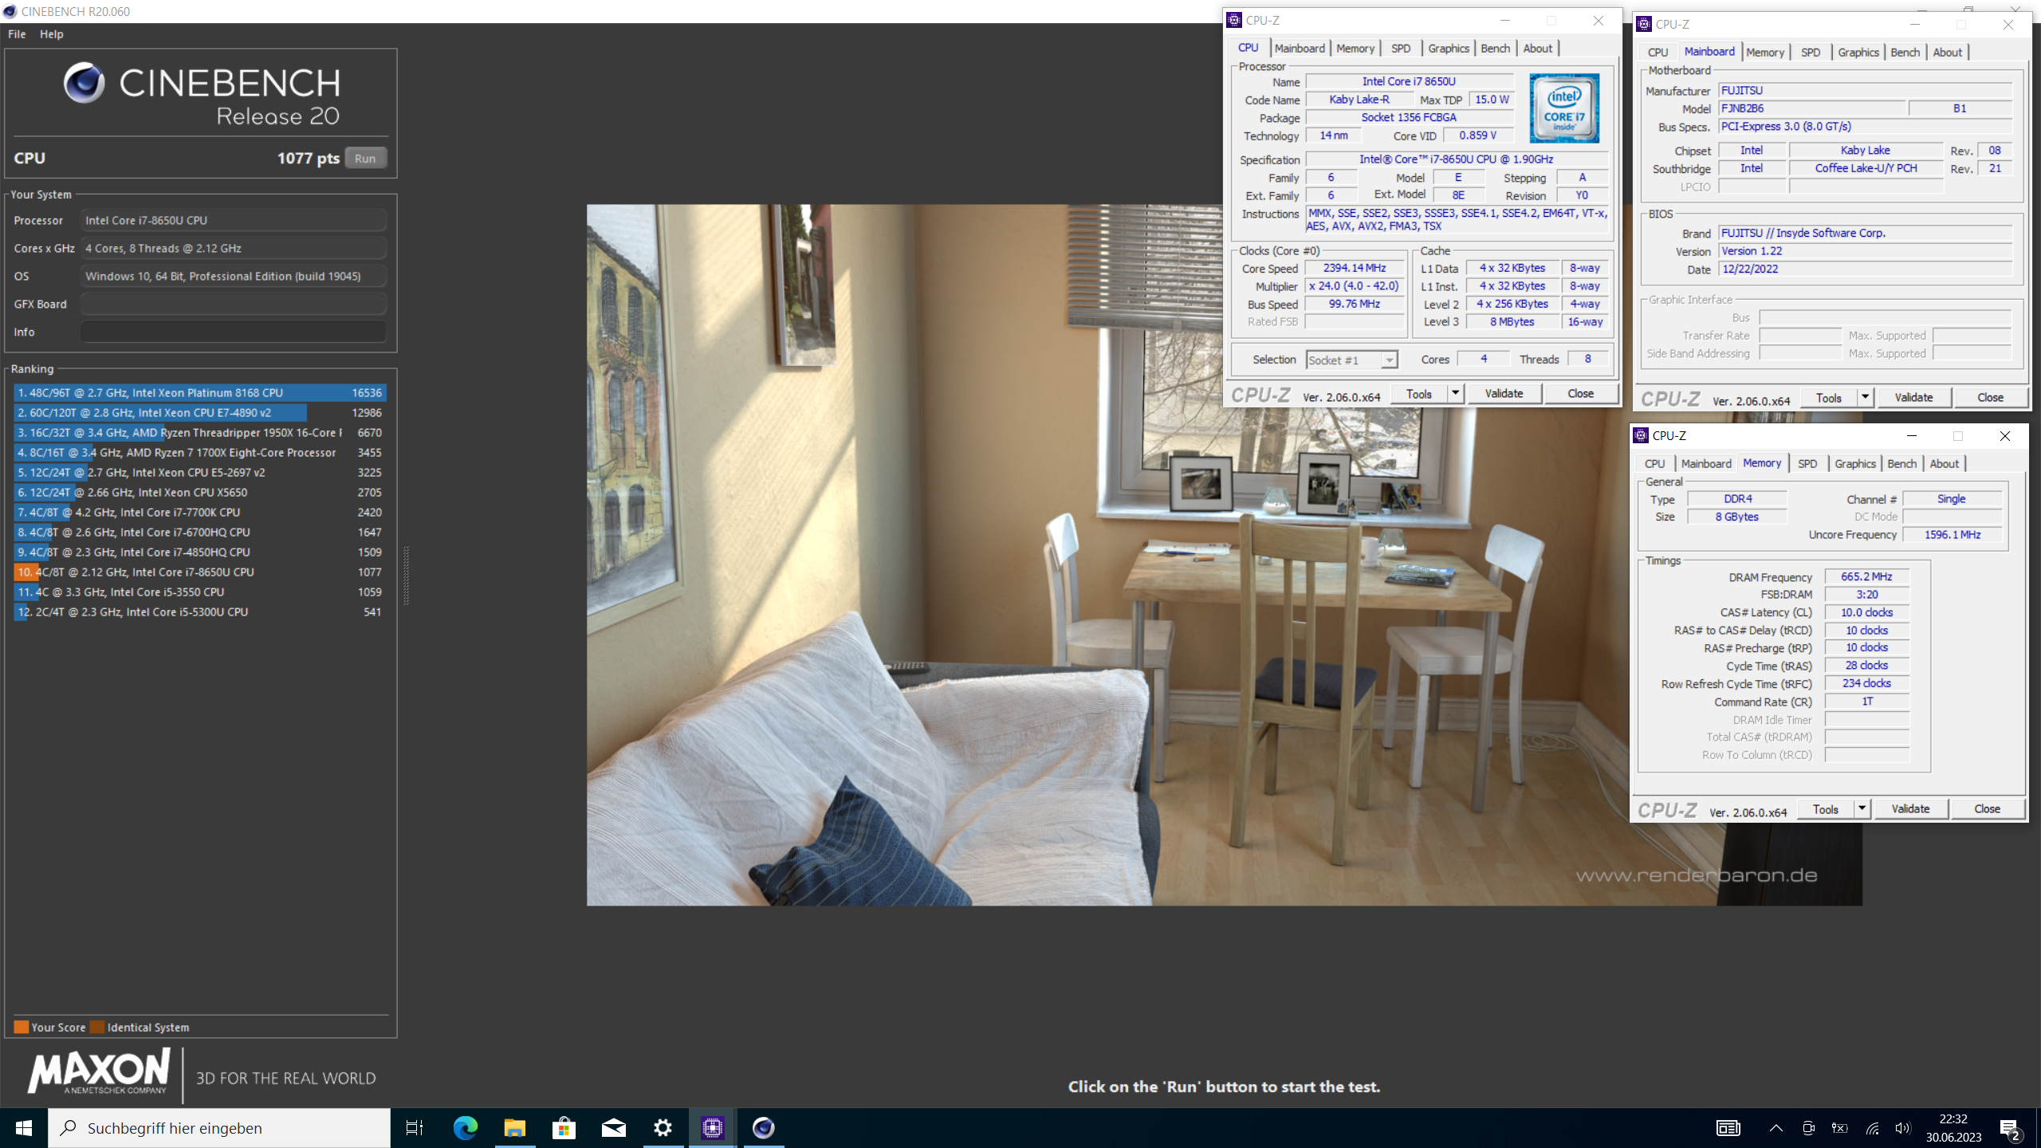This screenshot has width=2041, height=1148.
Task: Open Settings gear icon in the taskbar
Action: (663, 1127)
